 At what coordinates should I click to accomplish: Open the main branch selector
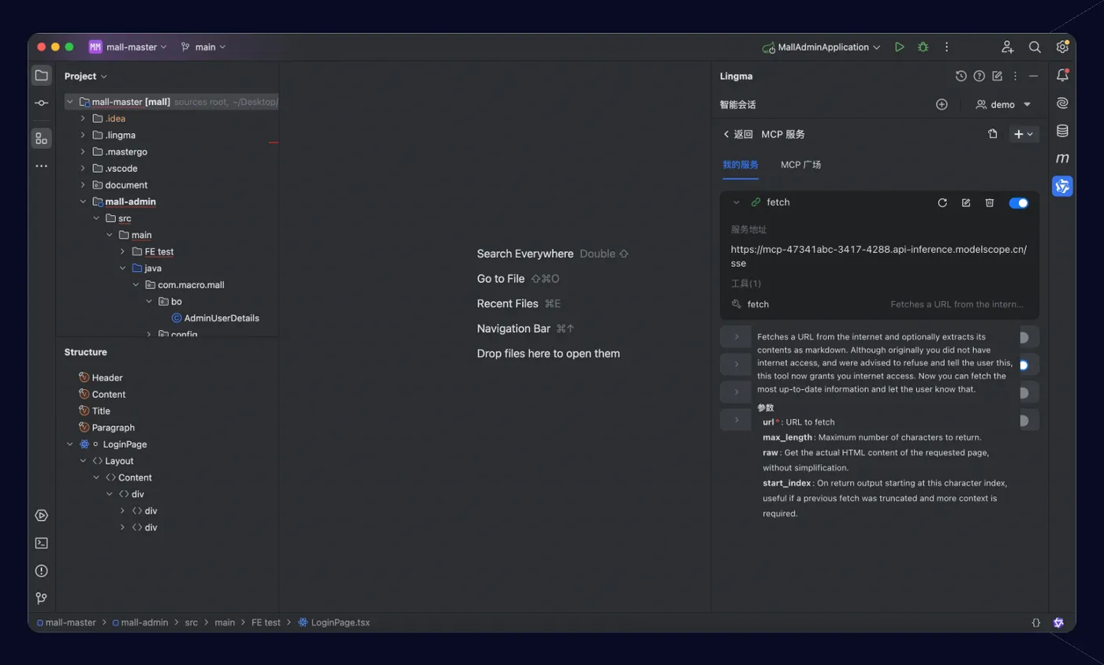(x=203, y=47)
